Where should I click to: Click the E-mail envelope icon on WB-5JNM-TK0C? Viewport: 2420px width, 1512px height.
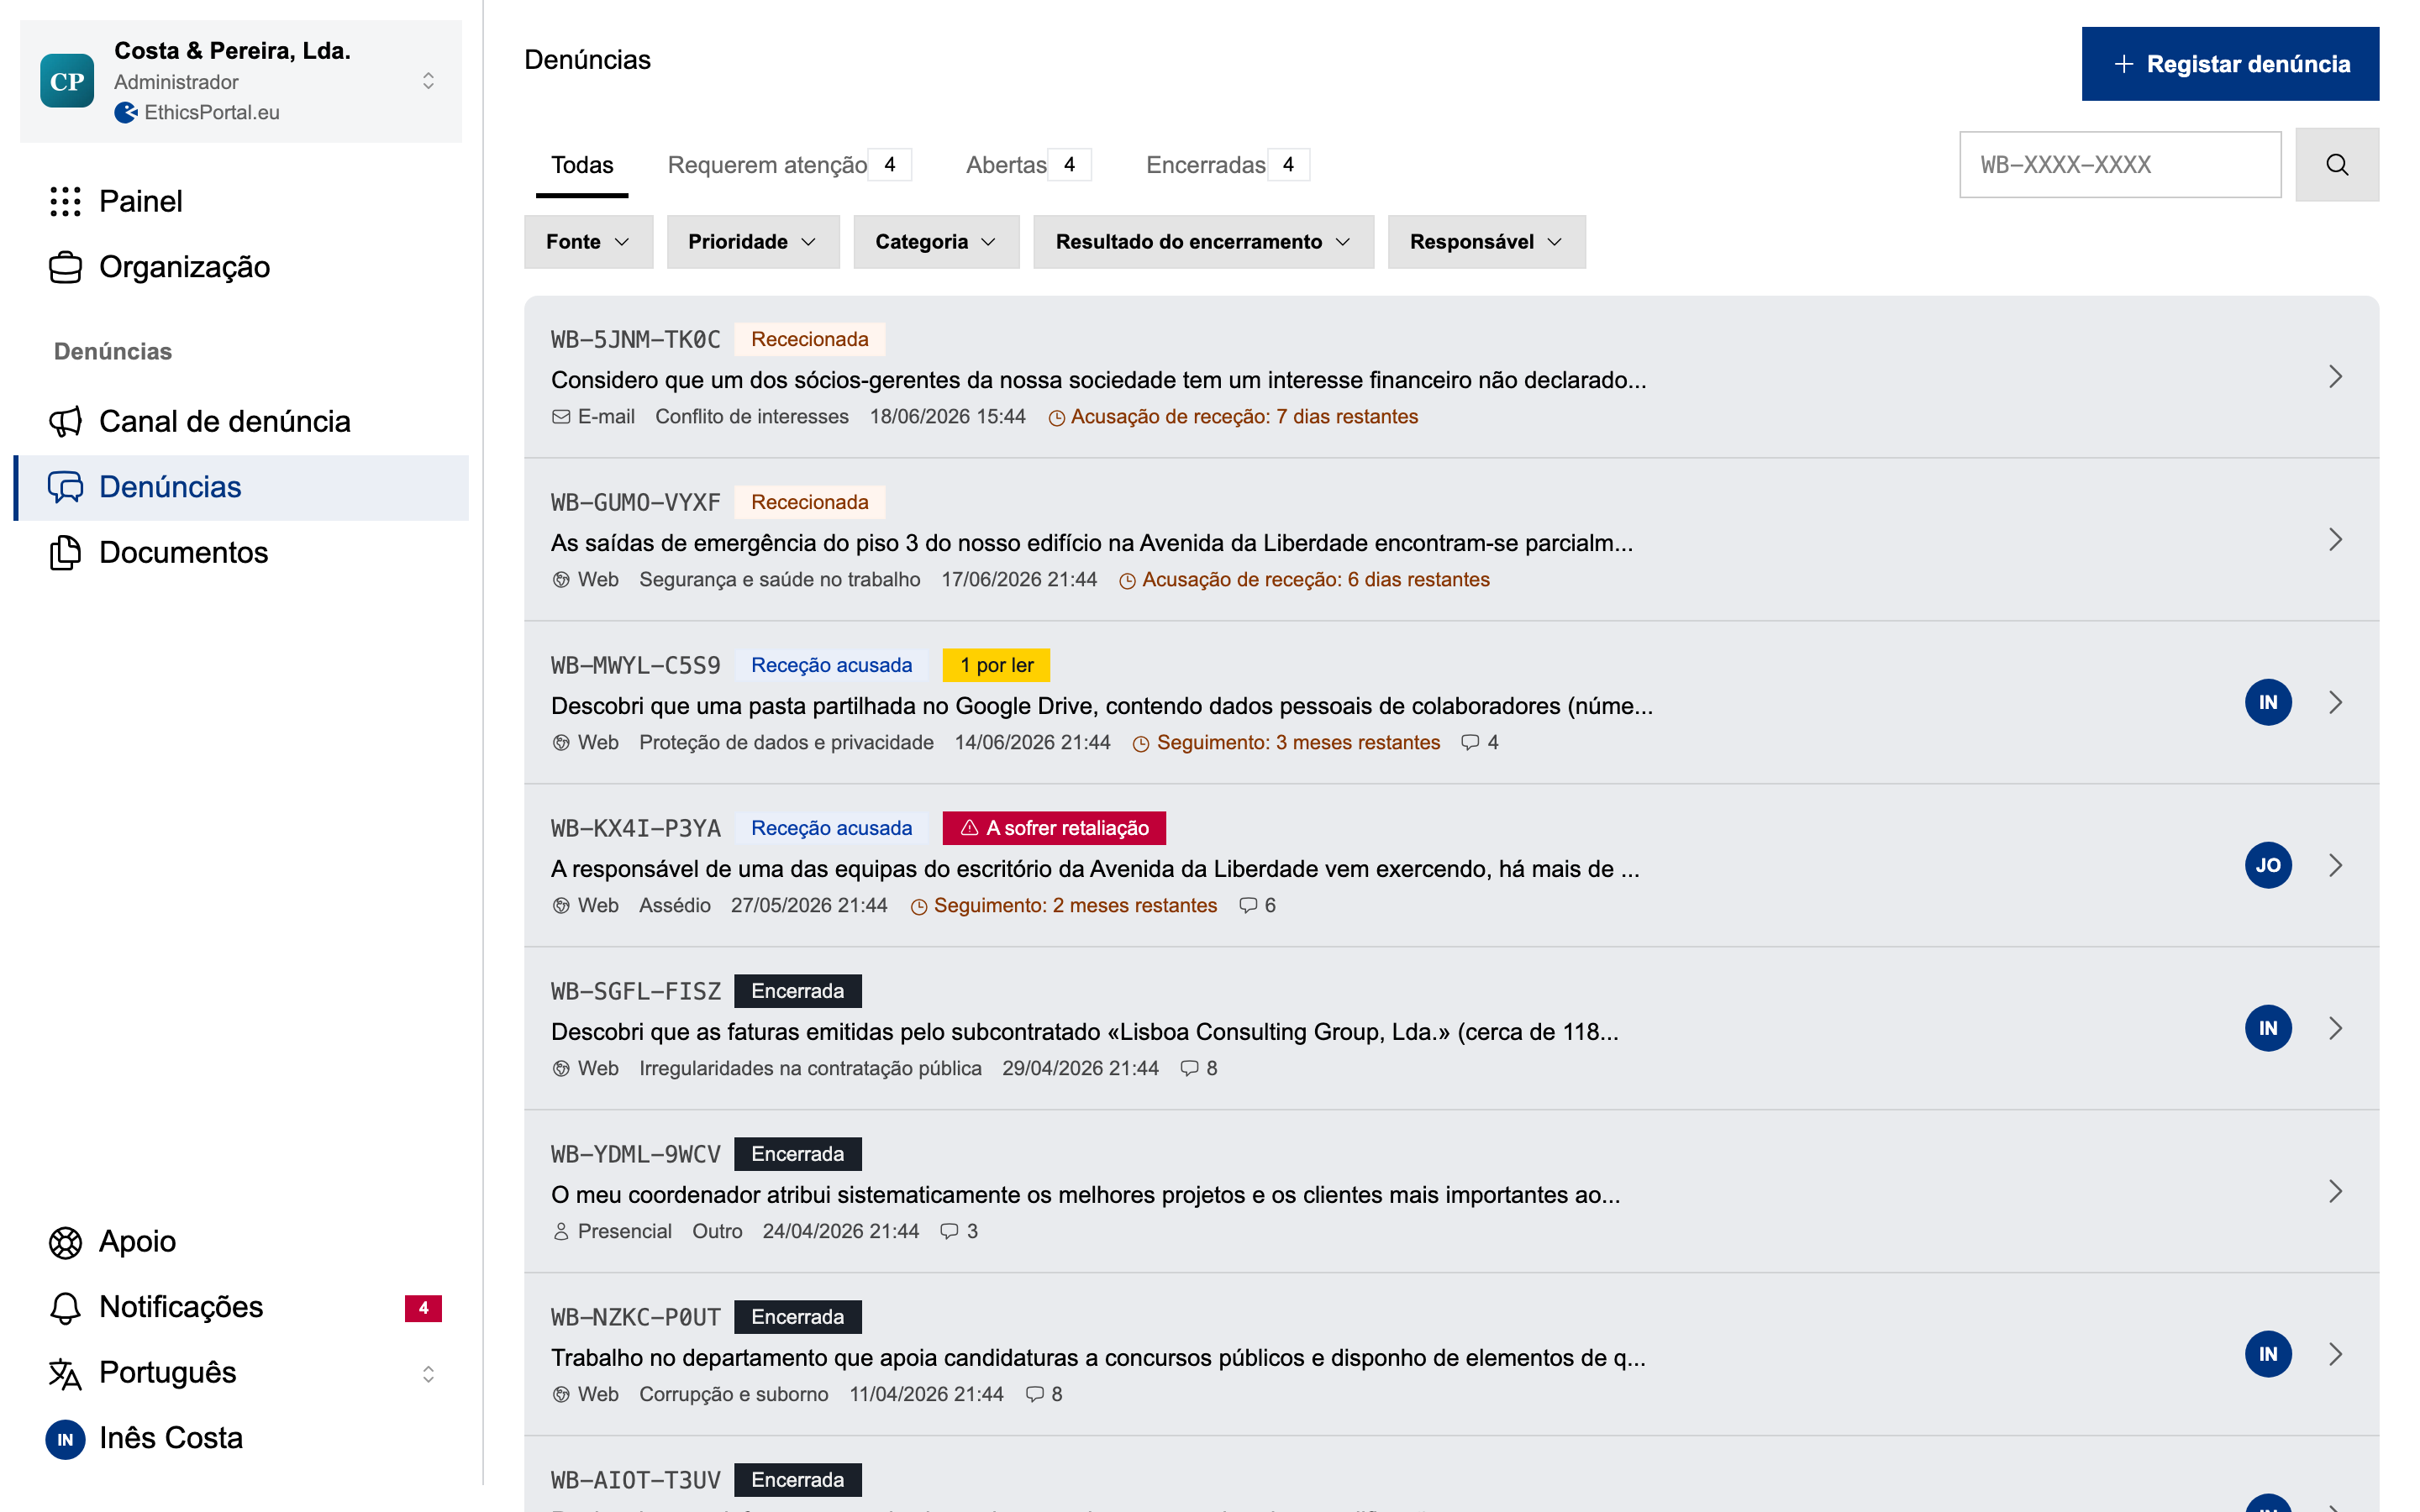point(561,417)
